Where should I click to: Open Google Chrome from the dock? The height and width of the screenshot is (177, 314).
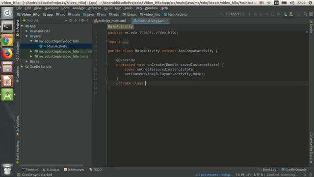pos(7,40)
